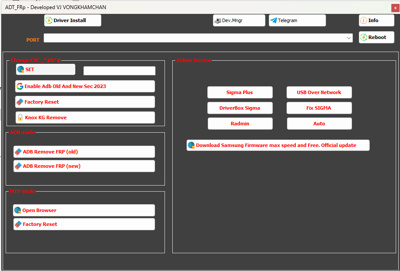Click Download Samsung Firmware max speed text
Screen dimensions: 400x271
[x=276, y=145]
